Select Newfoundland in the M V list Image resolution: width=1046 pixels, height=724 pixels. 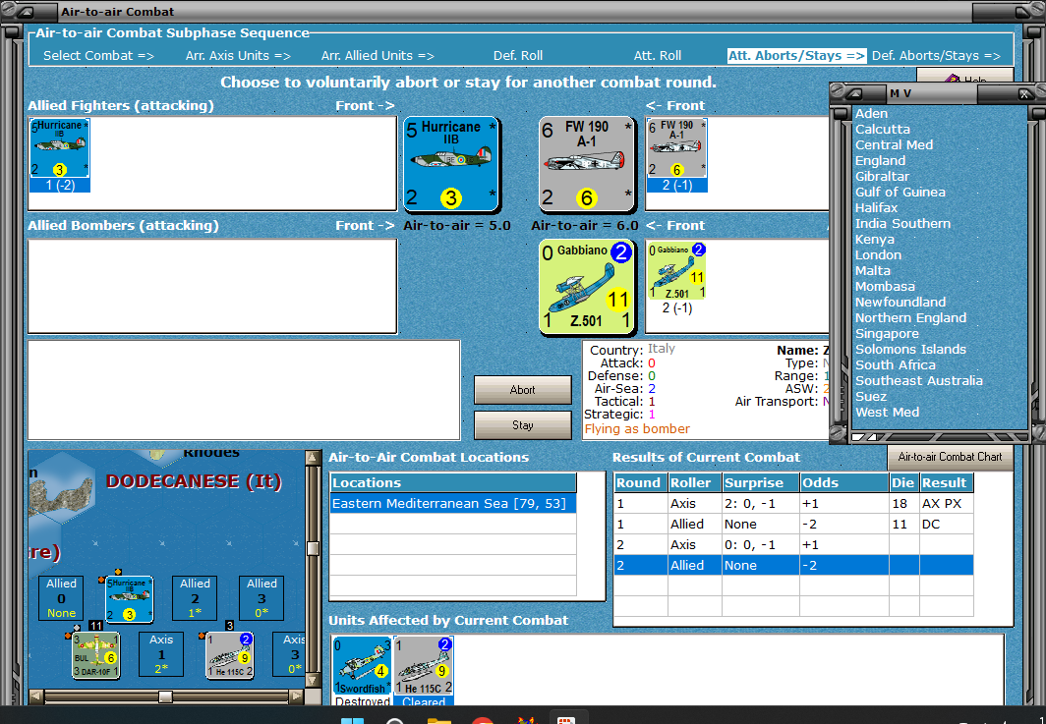[x=900, y=302]
